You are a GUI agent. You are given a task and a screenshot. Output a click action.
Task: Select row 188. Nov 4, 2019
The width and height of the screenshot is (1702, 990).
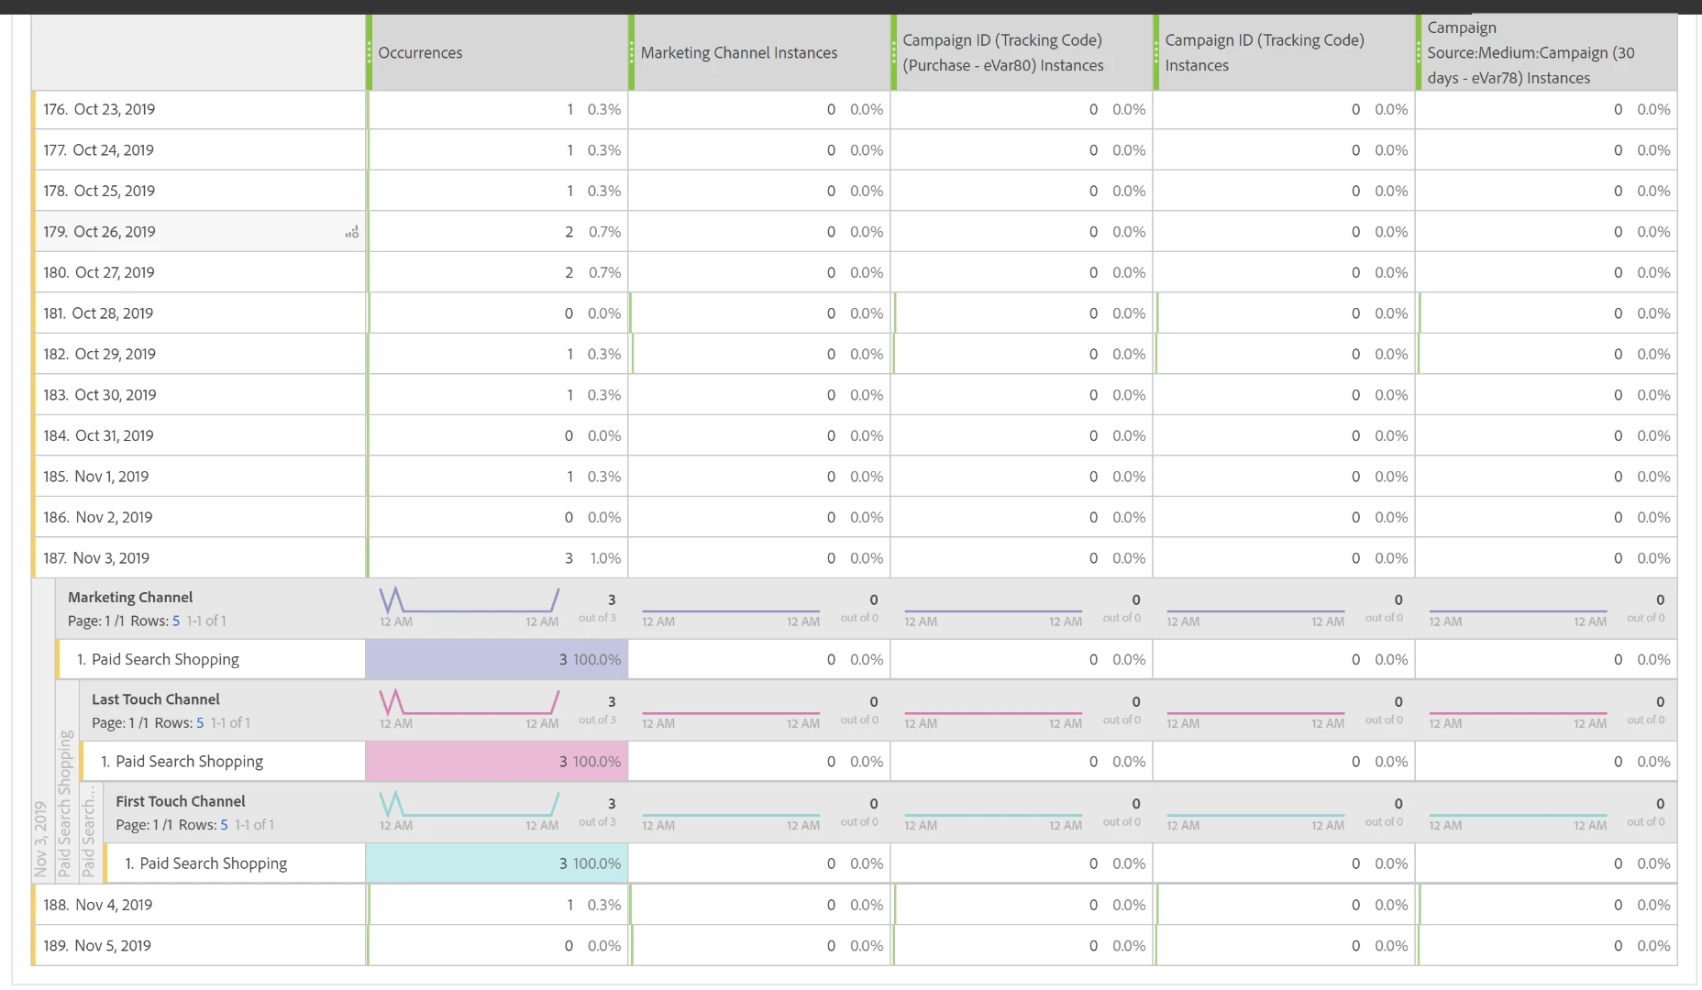(199, 906)
